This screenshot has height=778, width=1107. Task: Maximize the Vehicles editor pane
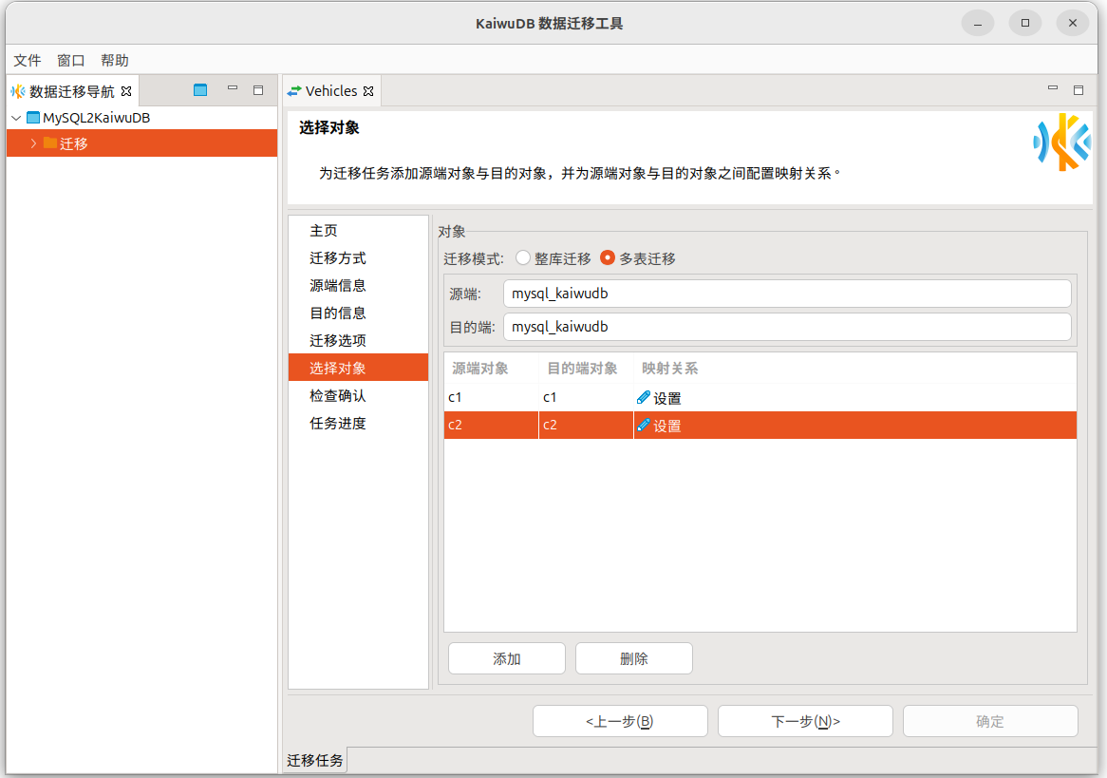click(x=1079, y=91)
